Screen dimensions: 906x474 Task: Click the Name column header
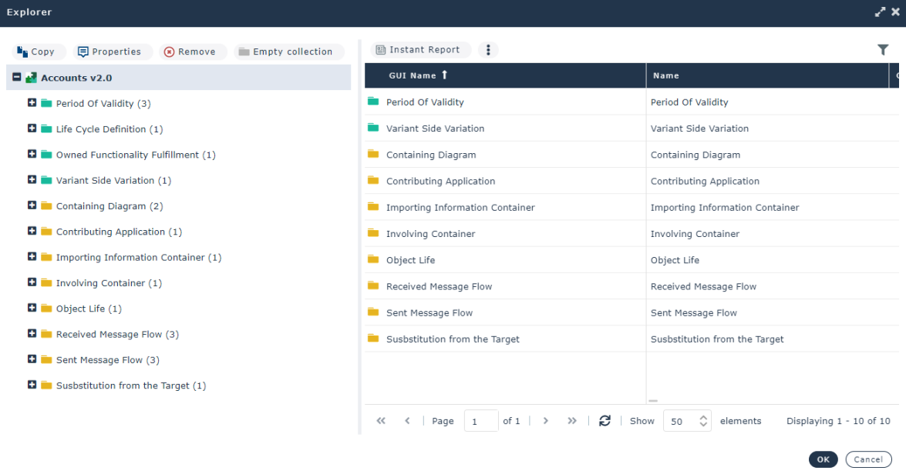pos(666,75)
